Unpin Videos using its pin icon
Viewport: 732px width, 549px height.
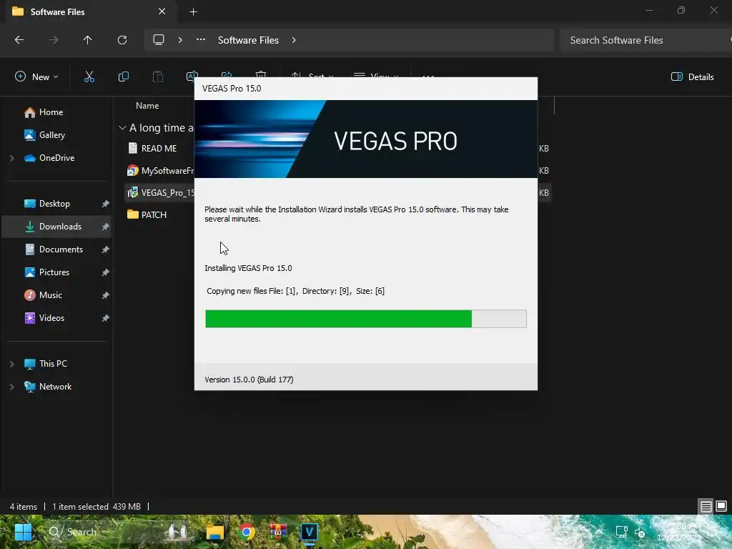click(x=106, y=318)
